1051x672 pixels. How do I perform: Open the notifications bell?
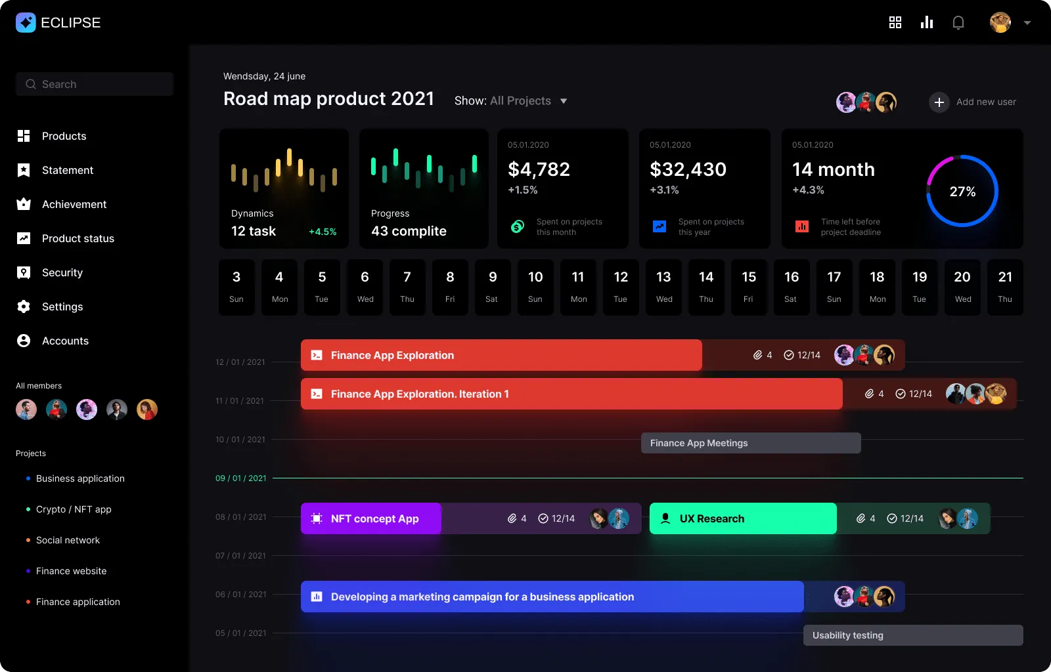[x=958, y=23]
